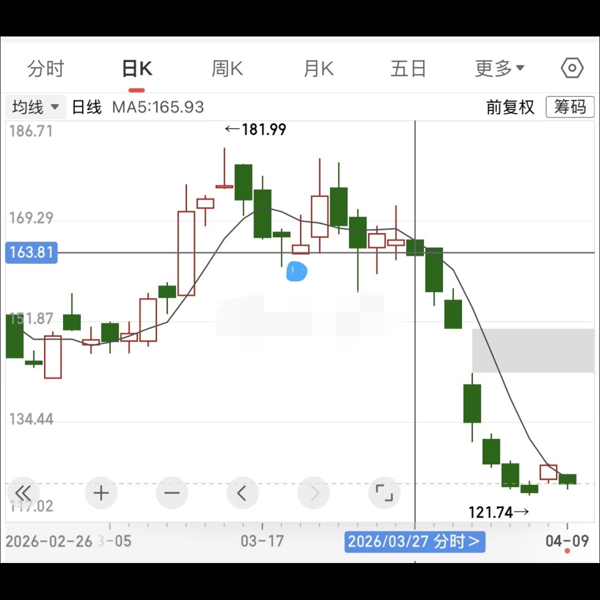Enter fullscreen chart mode with the expand icon
This screenshot has width=600, height=600.
[x=384, y=492]
